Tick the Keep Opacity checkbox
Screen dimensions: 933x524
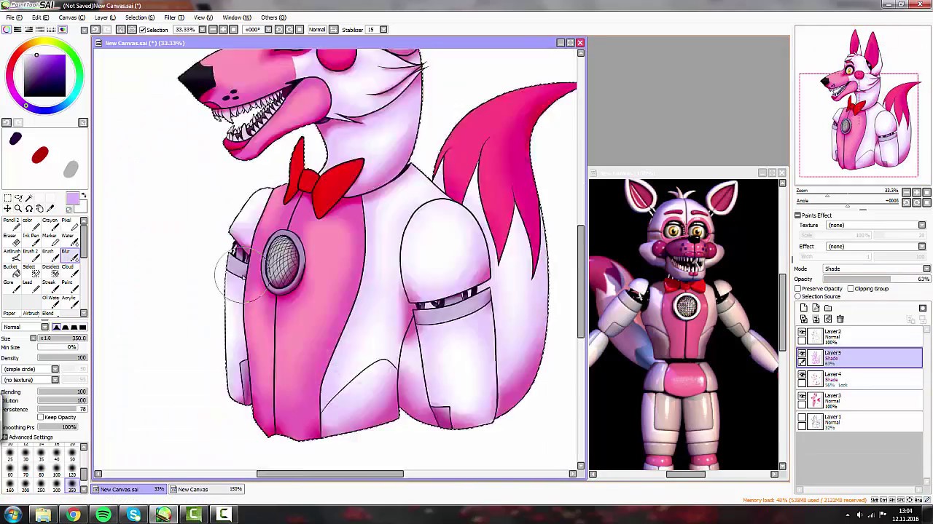point(42,418)
